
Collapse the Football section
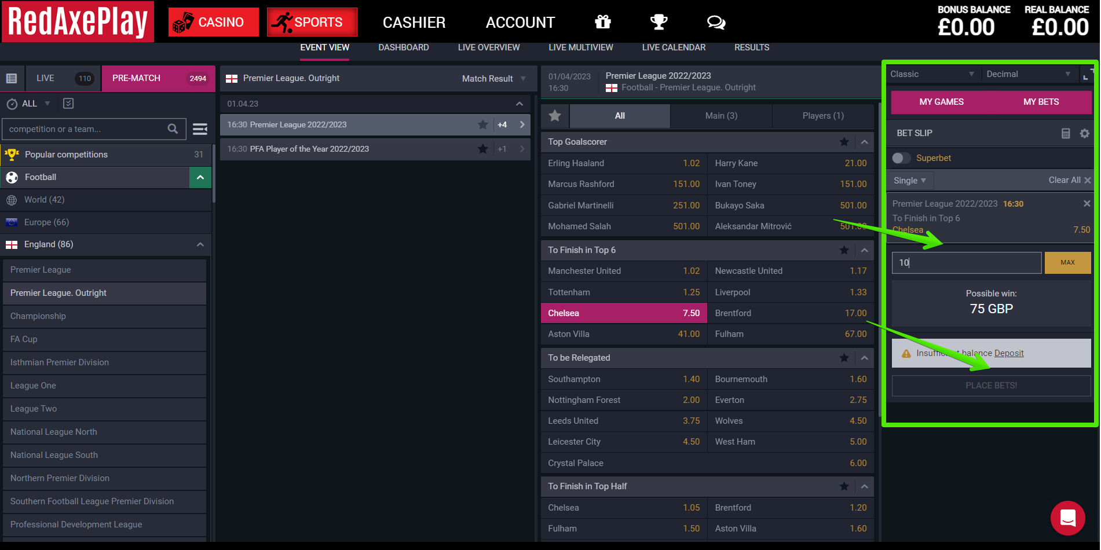tap(200, 177)
